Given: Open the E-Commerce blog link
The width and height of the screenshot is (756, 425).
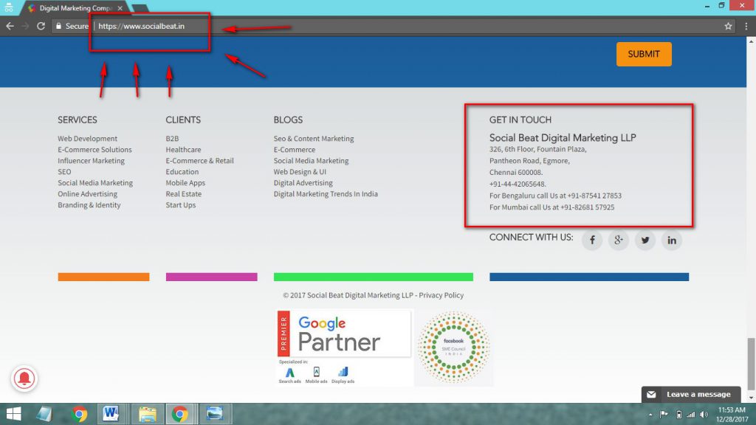Looking at the screenshot, I should click(x=294, y=149).
